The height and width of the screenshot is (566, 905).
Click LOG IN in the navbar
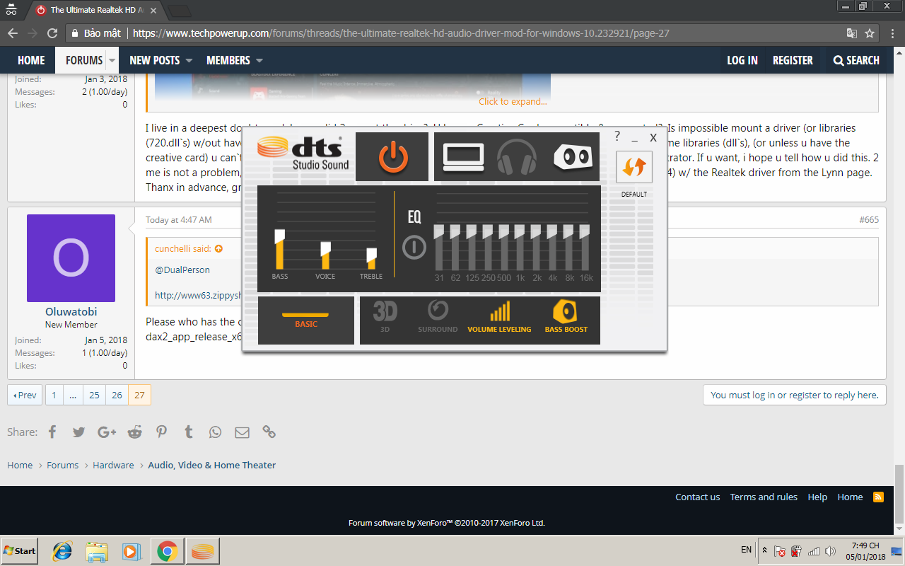(742, 60)
